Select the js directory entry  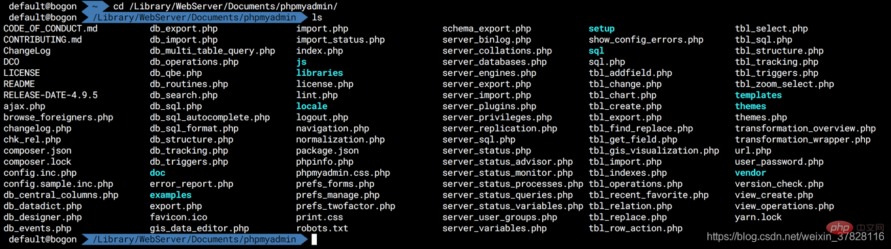pyautogui.click(x=301, y=62)
